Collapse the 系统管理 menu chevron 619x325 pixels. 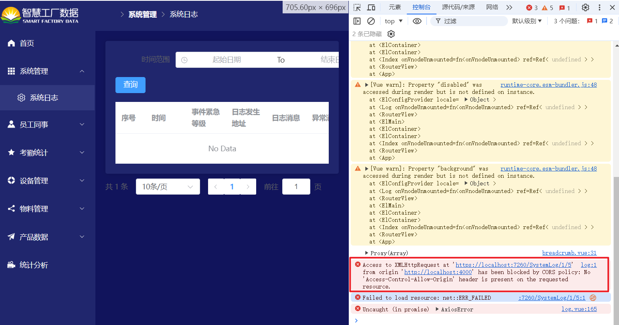pyautogui.click(x=82, y=71)
